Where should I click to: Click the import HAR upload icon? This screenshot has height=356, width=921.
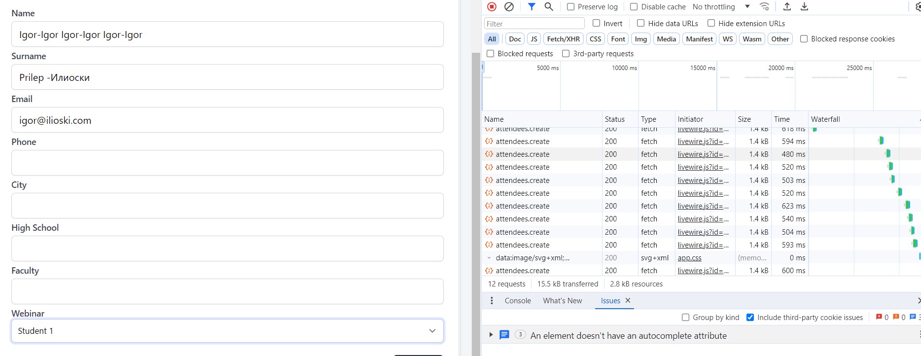click(x=787, y=6)
